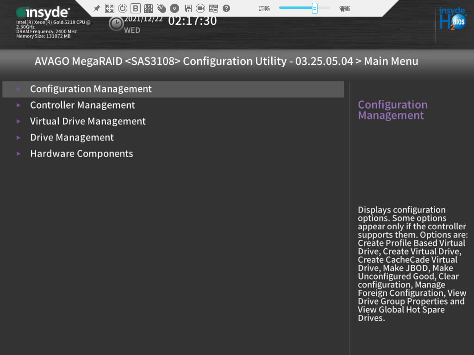474x355 pixels.
Task: Expand the Configuration Management arrow
Action: pos(19,89)
